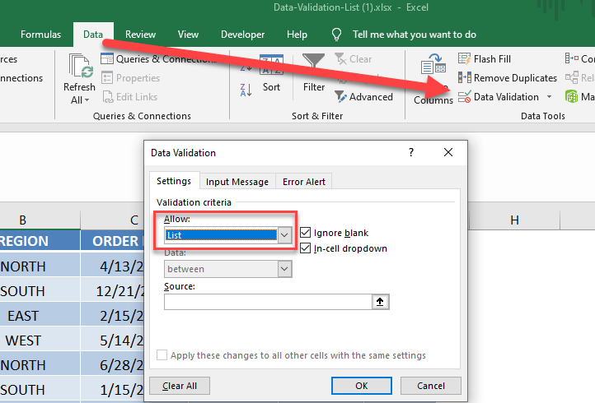This screenshot has height=403, width=595.
Task: Click the Consolidate icon
Action: click(x=572, y=58)
